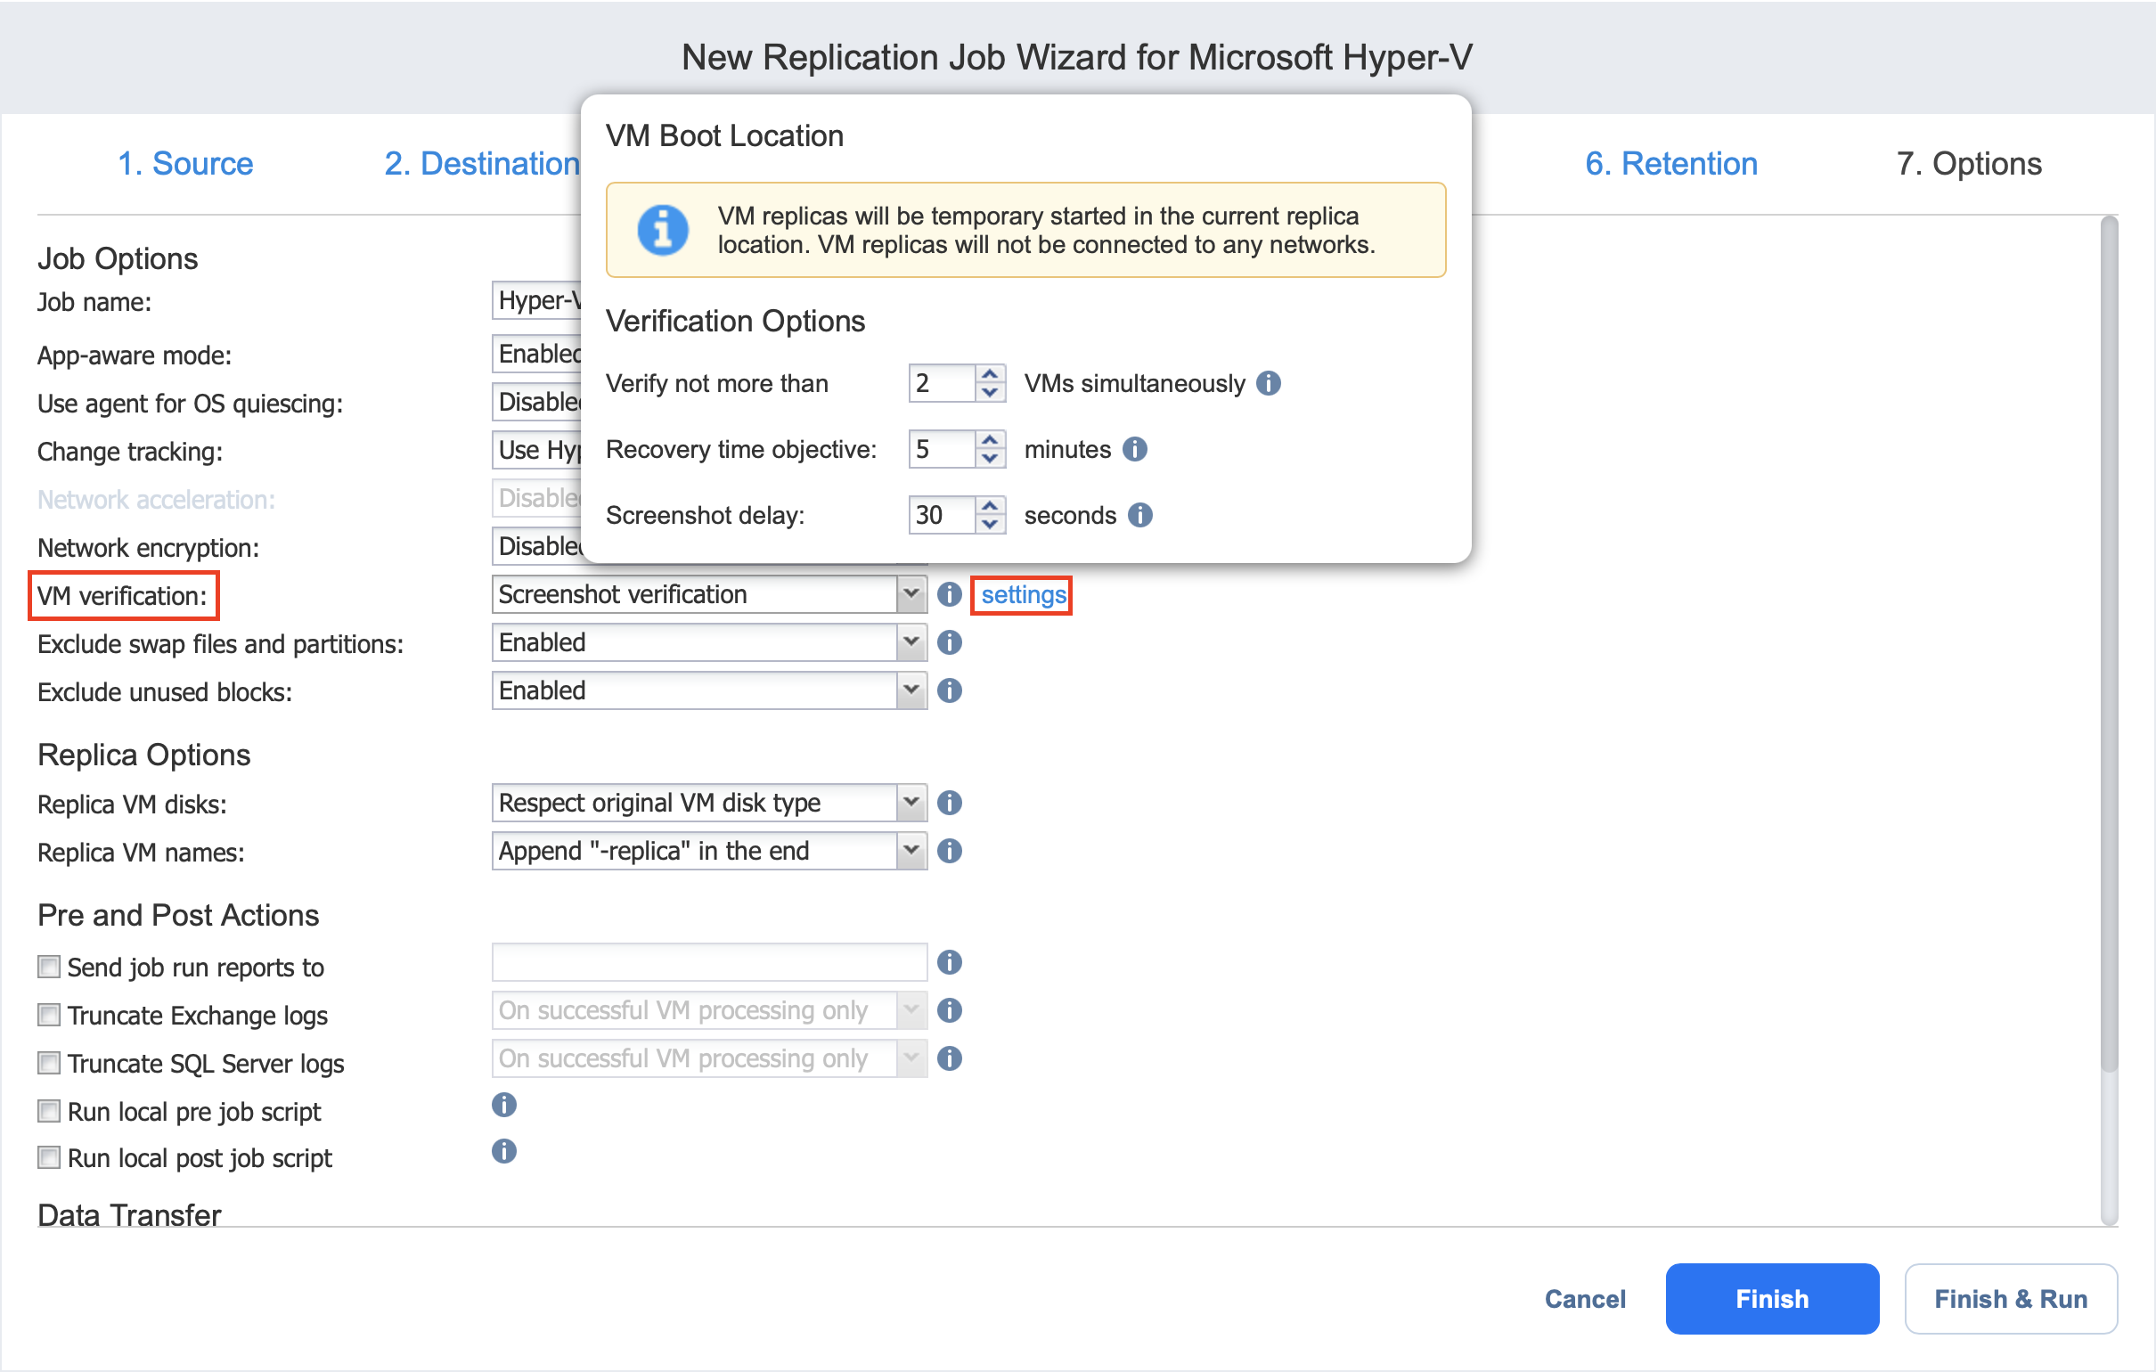The height and width of the screenshot is (1372, 2156).
Task: Increase Recovery time objective minutes
Action: (x=991, y=440)
